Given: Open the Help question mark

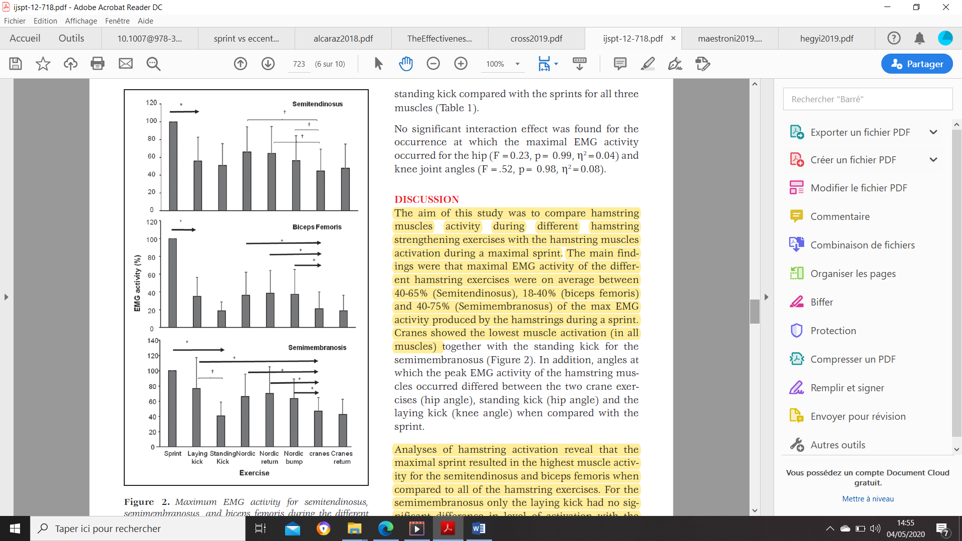Looking at the screenshot, I should tap(894, 39).
